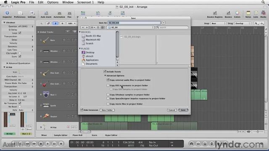Screen dimensions: 269x151
Task: Open the Settings toolbar icon
Action: point(32,13)
